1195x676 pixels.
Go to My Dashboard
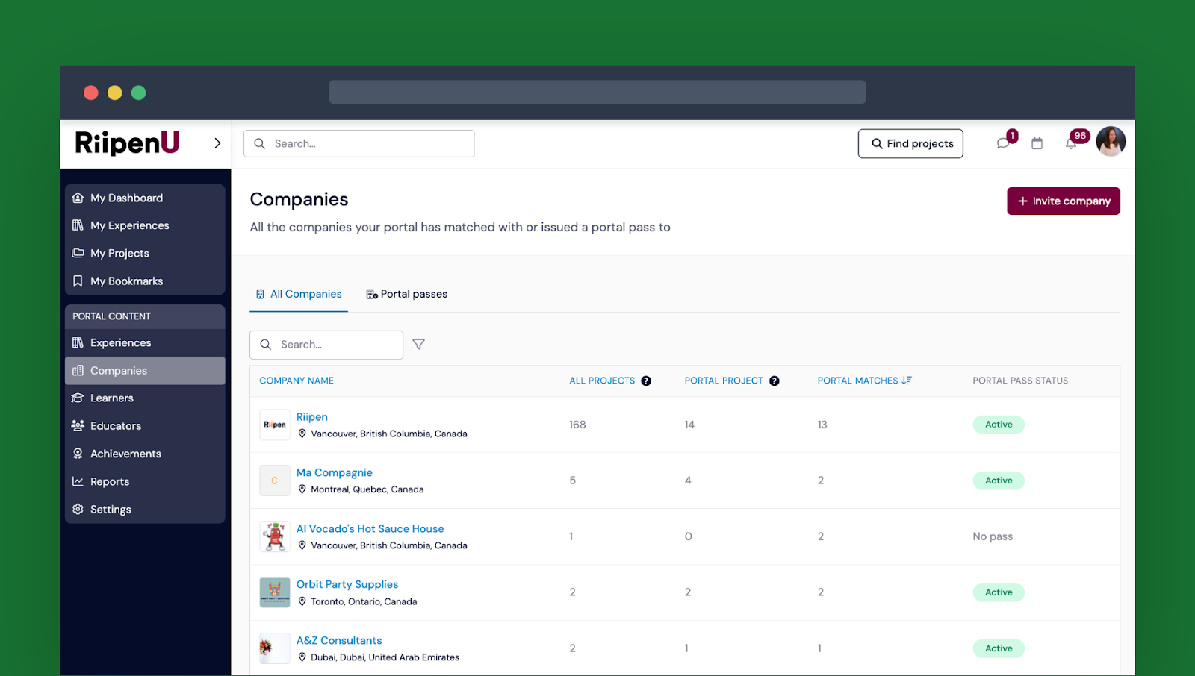tap(145, 198)
